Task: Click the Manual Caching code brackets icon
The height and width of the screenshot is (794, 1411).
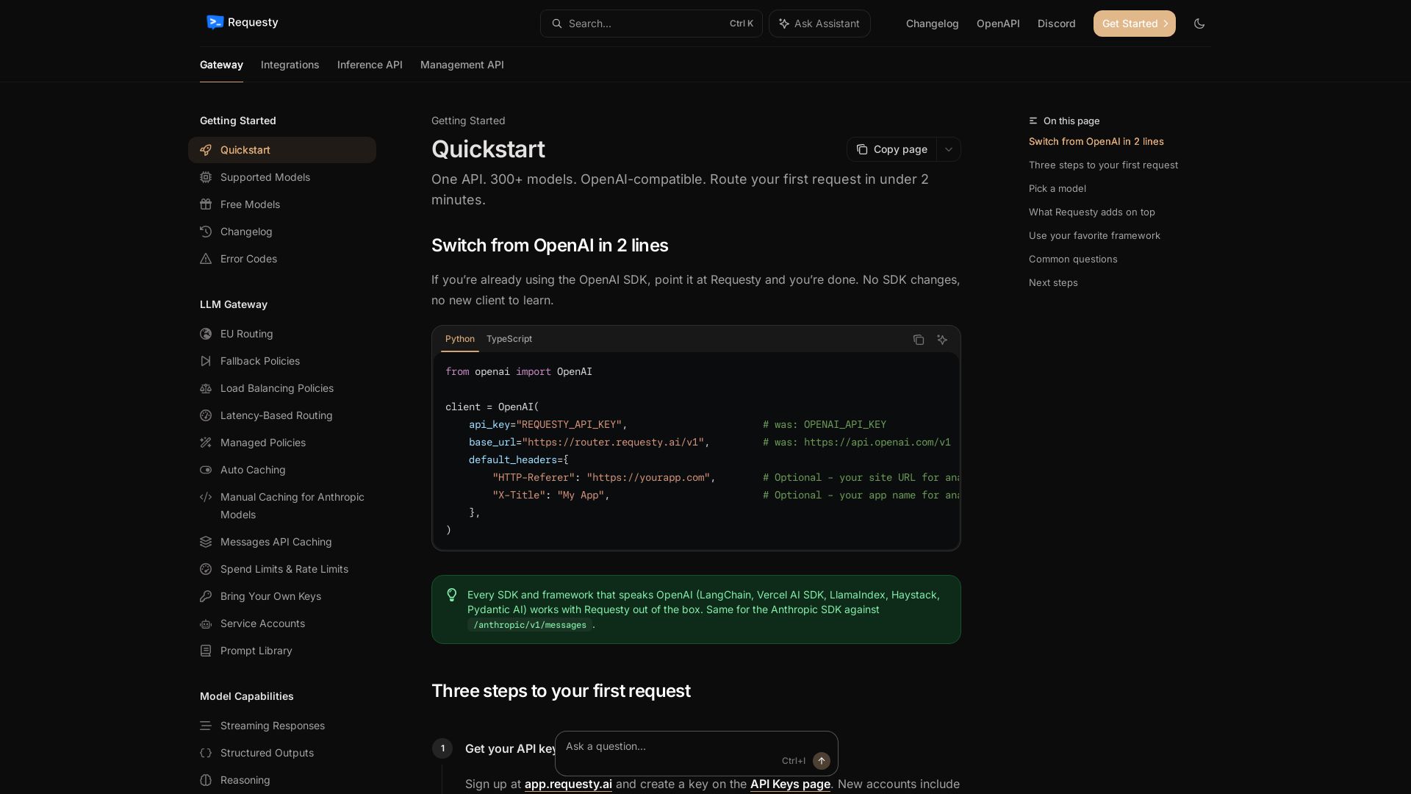Action: (206, 497)
